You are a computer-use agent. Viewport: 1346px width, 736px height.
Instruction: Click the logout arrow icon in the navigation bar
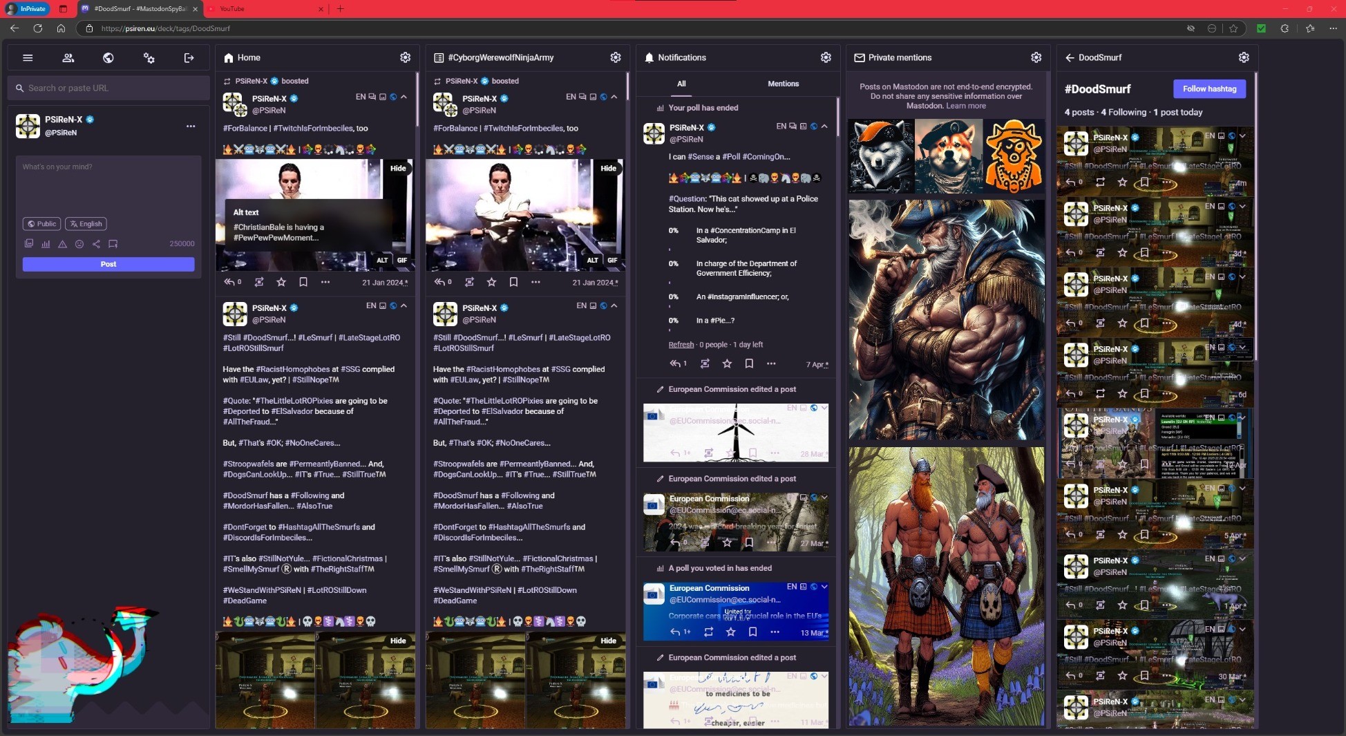(x=189, y=58)
